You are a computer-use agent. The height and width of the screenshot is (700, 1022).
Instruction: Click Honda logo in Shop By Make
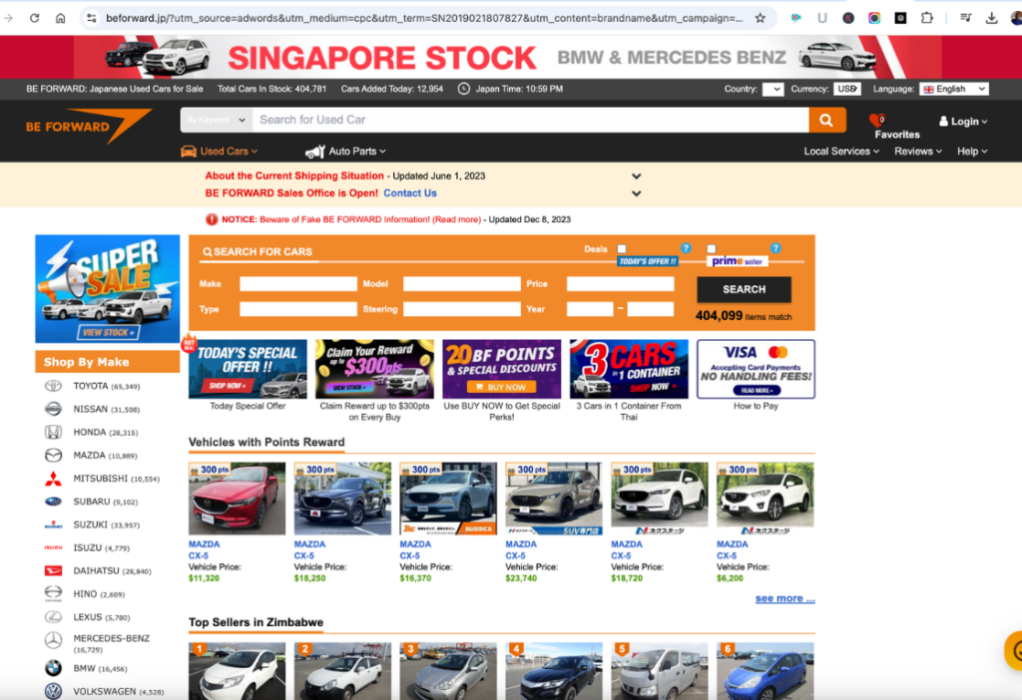[x=53, y=432]
